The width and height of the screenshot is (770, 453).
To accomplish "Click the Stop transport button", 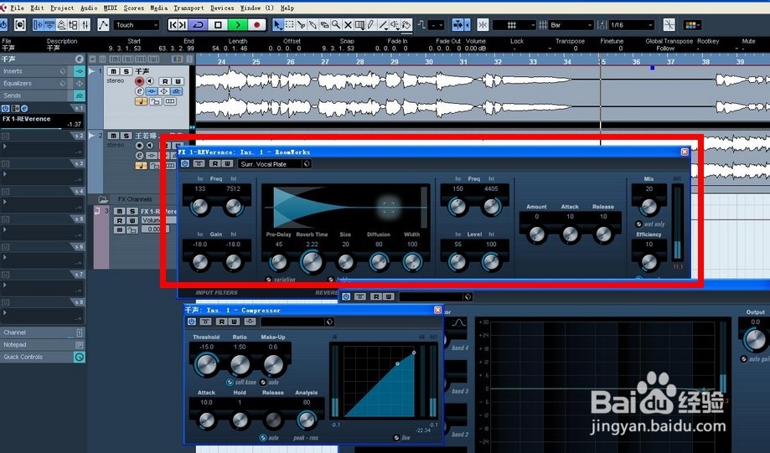I will 218,24.
